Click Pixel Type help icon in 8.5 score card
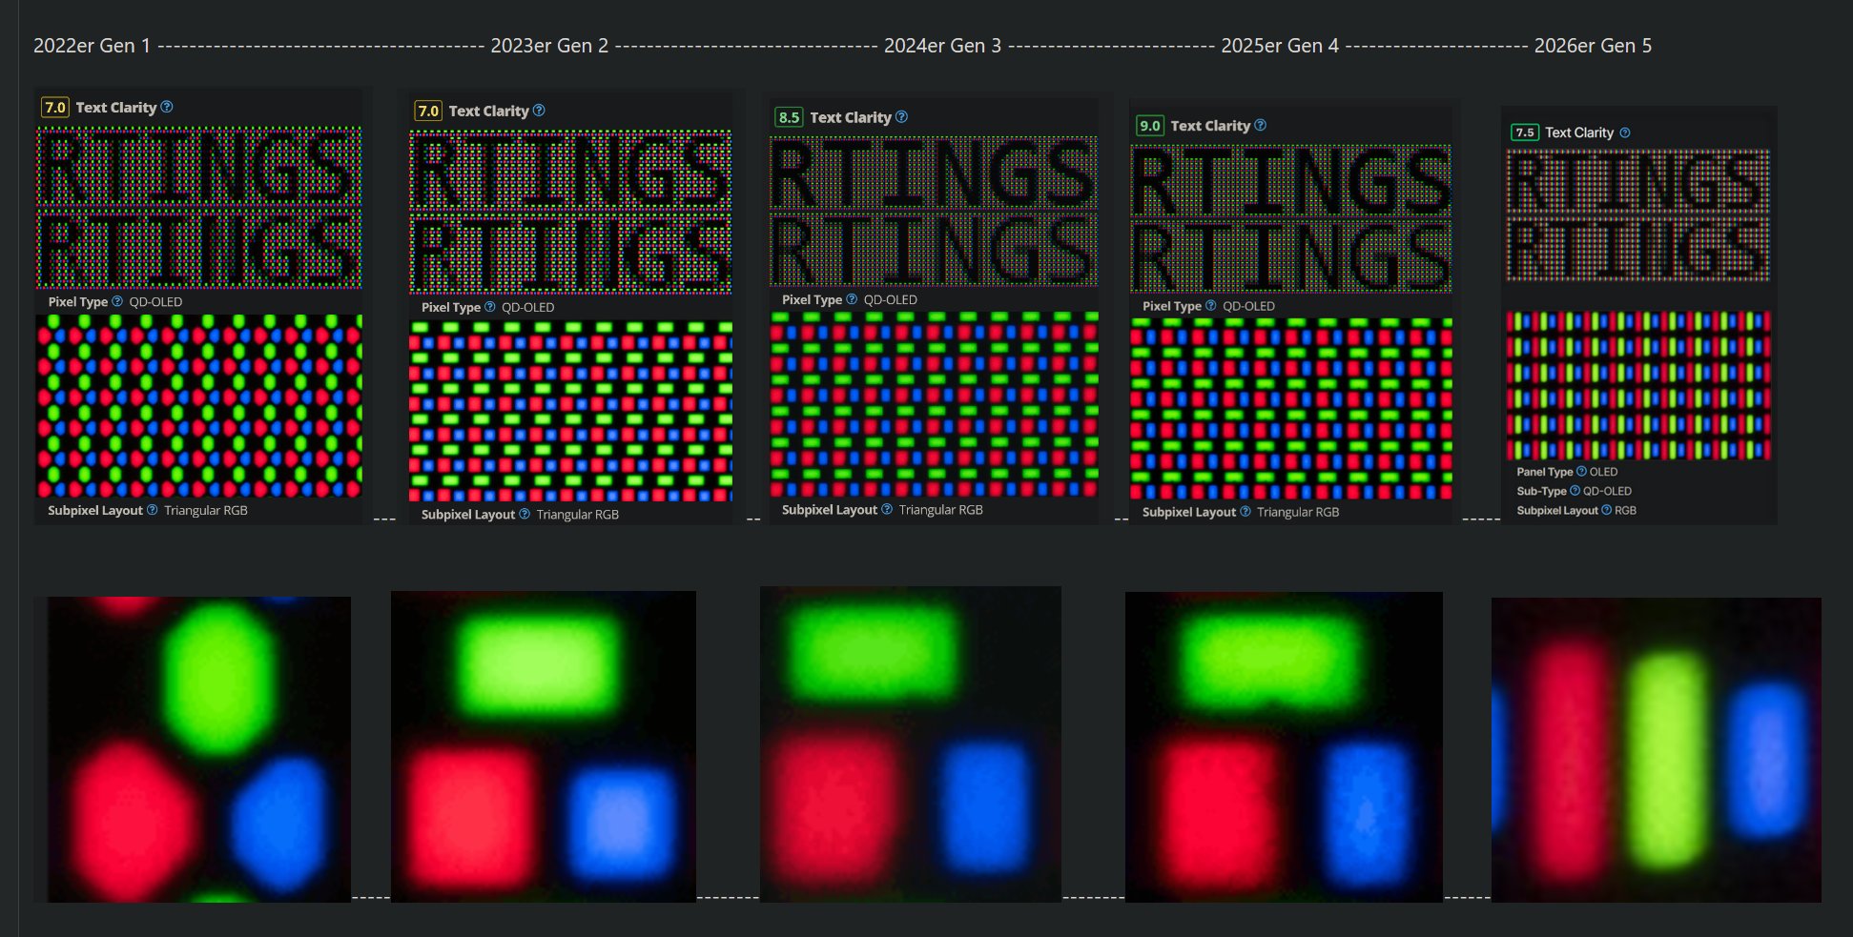Image resolution: width=1853 pixels, height=937 pixels. point(852,299)
